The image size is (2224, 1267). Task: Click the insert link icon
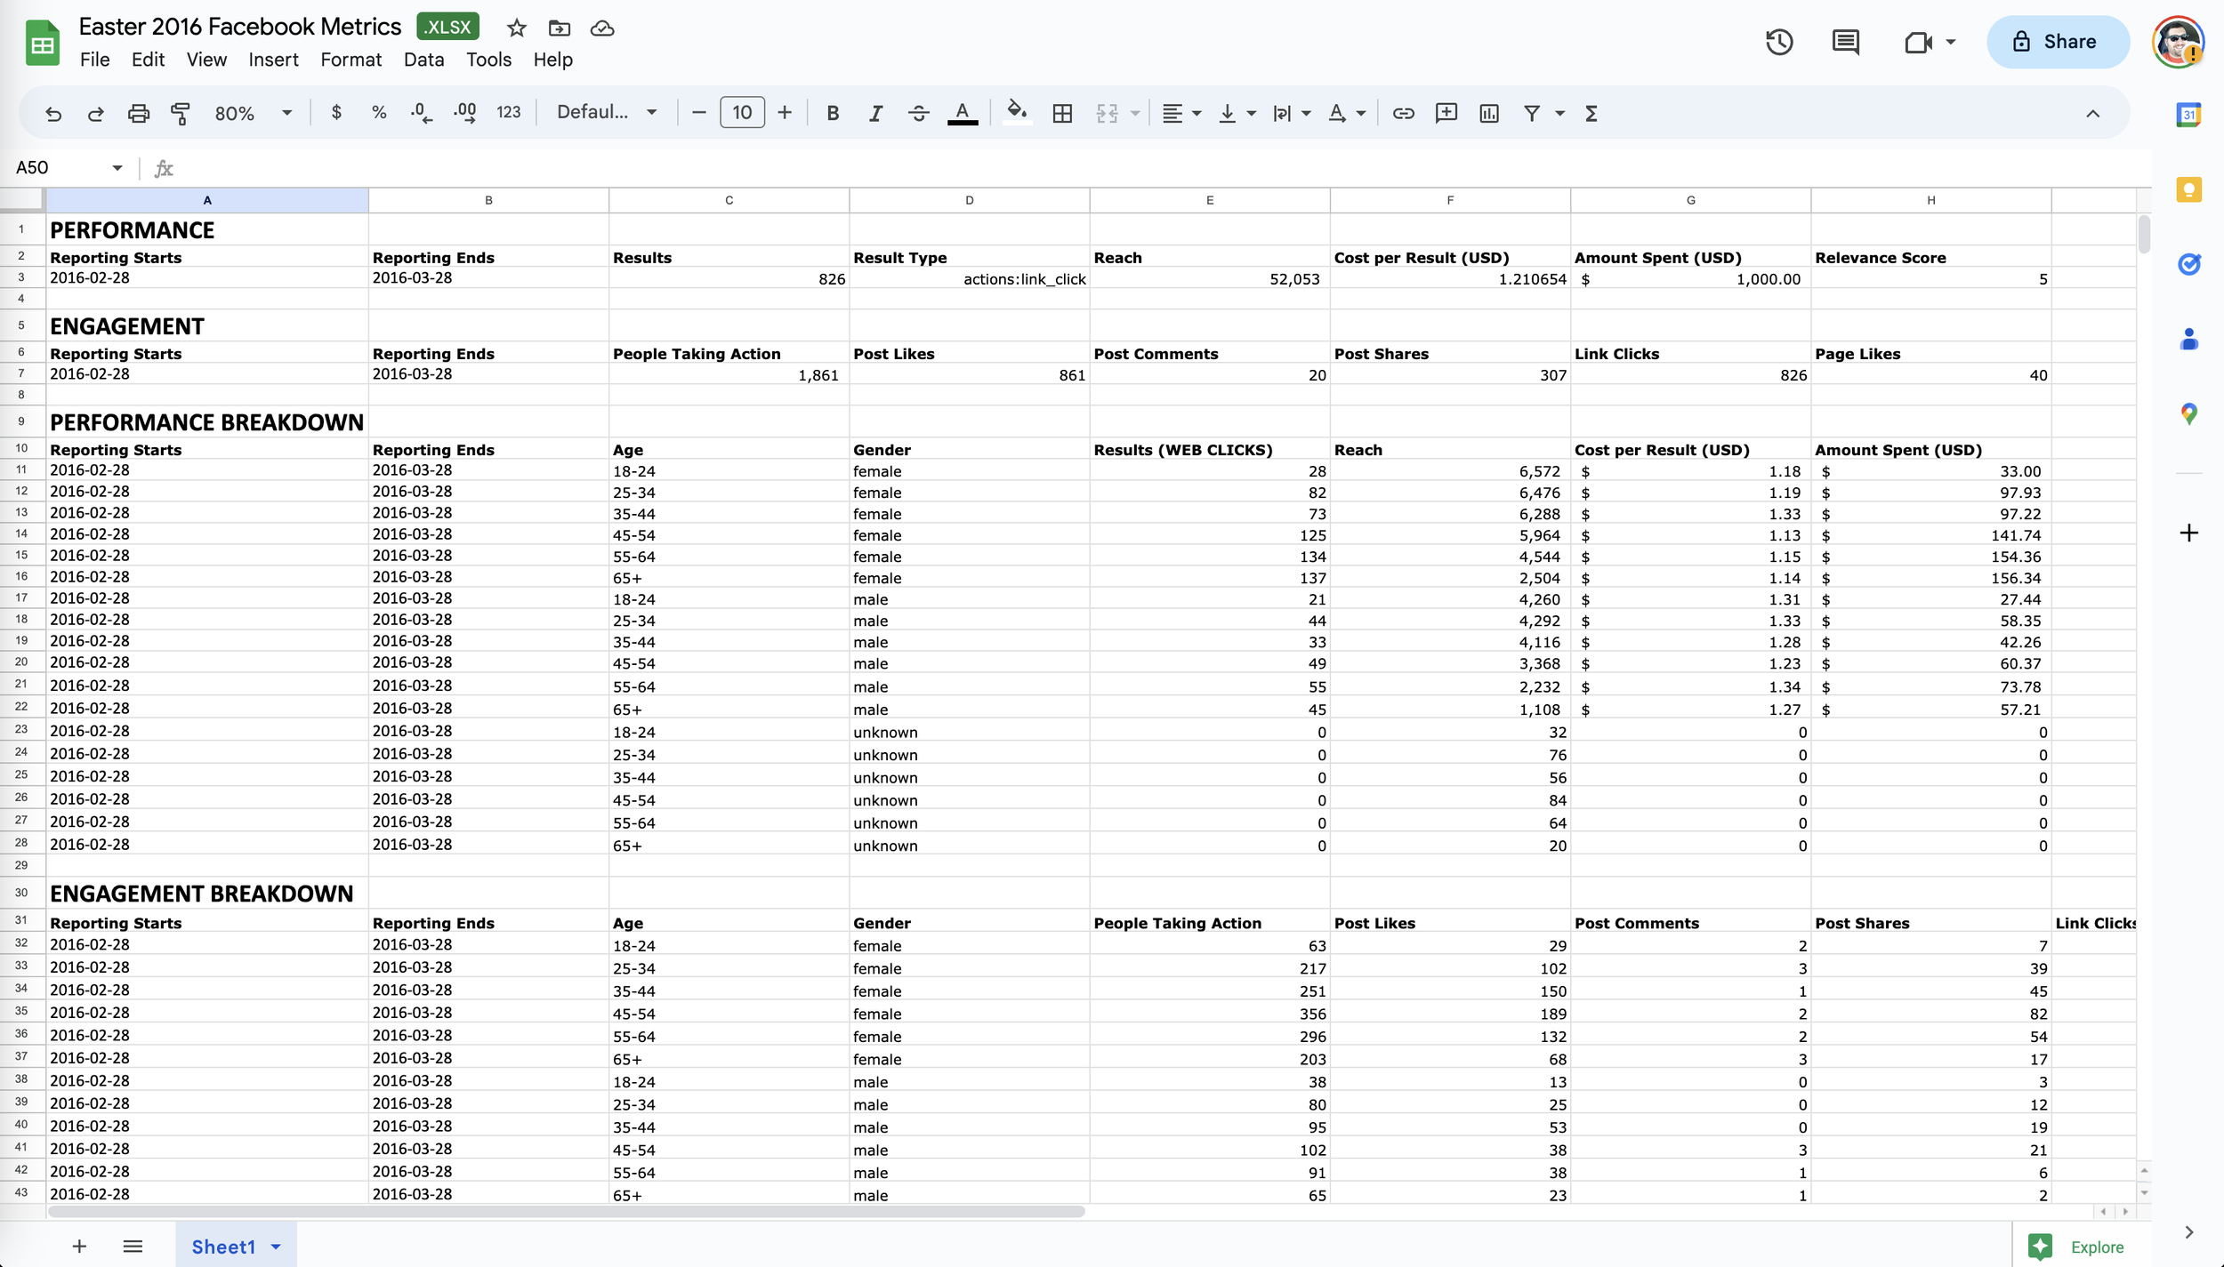(1403, 113)
